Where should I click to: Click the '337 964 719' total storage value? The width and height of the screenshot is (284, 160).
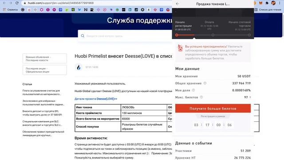(x=241, y=83)
